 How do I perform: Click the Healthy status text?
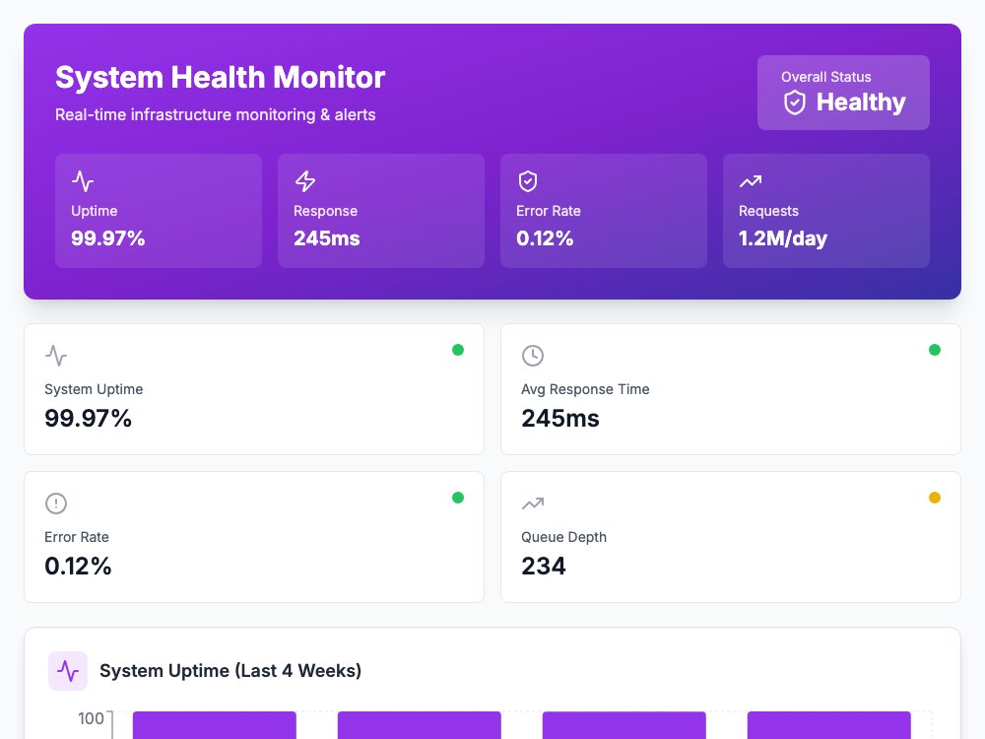[x=861, y=102]
